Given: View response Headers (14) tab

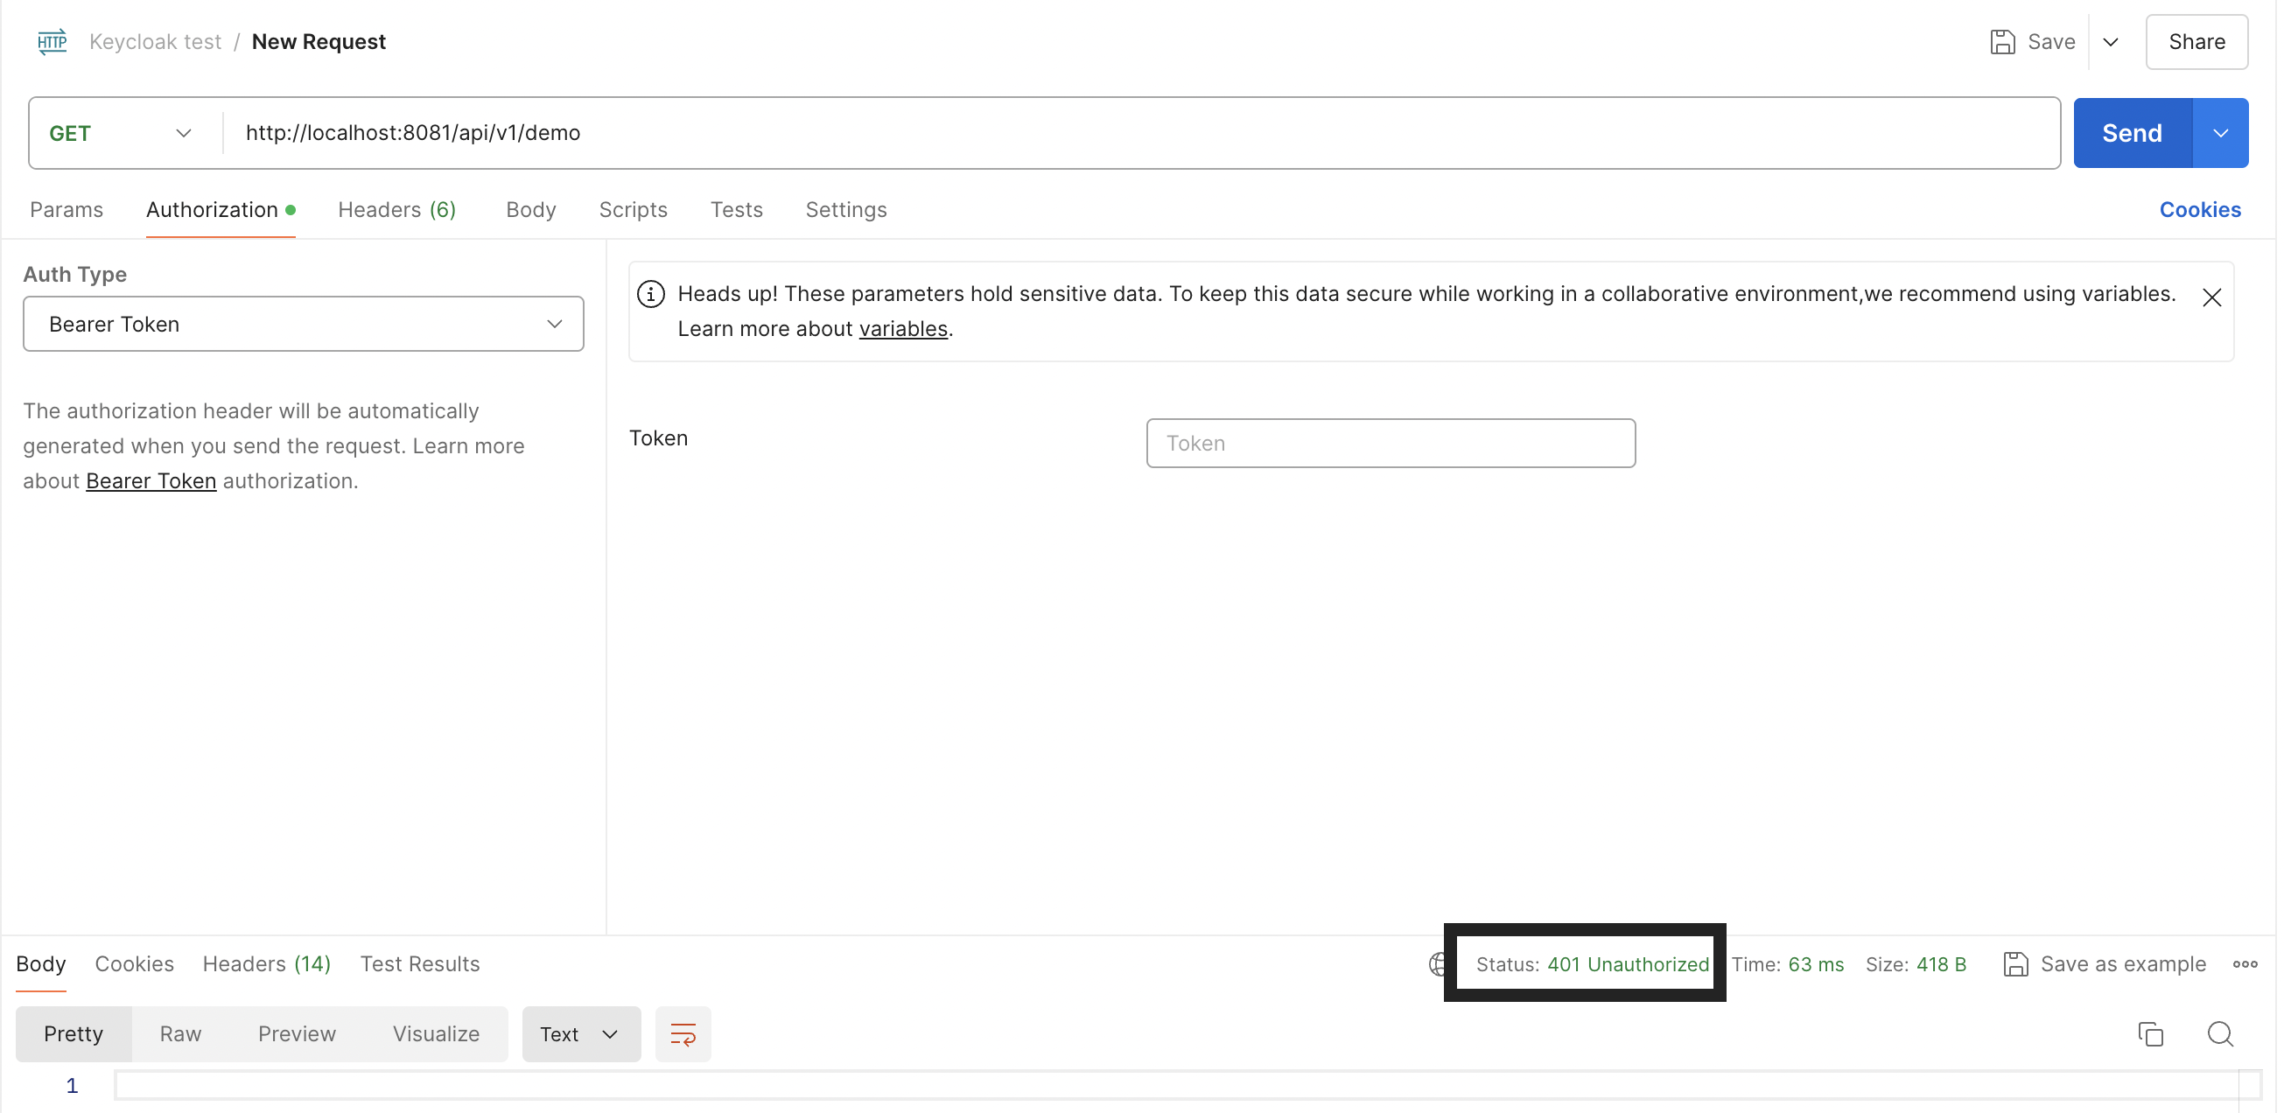Looking at the screenshot, I should pyautogui.click(x=266, y=964).
